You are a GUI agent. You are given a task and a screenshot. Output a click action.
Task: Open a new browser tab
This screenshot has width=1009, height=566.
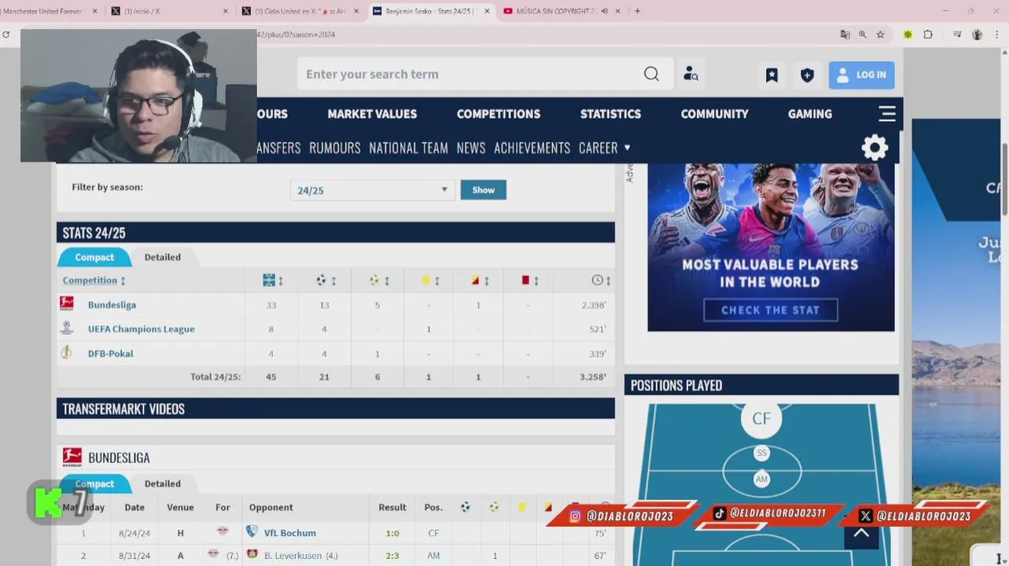click(x=637, y=11)
